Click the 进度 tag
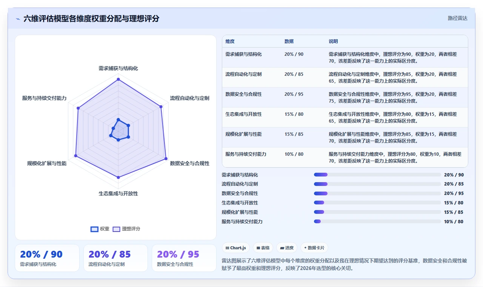The height and width of the screenshot is (287, 483). click(x=287, y=248)
